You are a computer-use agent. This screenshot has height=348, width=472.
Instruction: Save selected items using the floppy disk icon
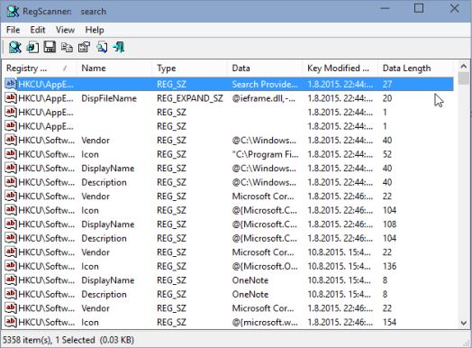pyautogui.click(x=50, y=47)
